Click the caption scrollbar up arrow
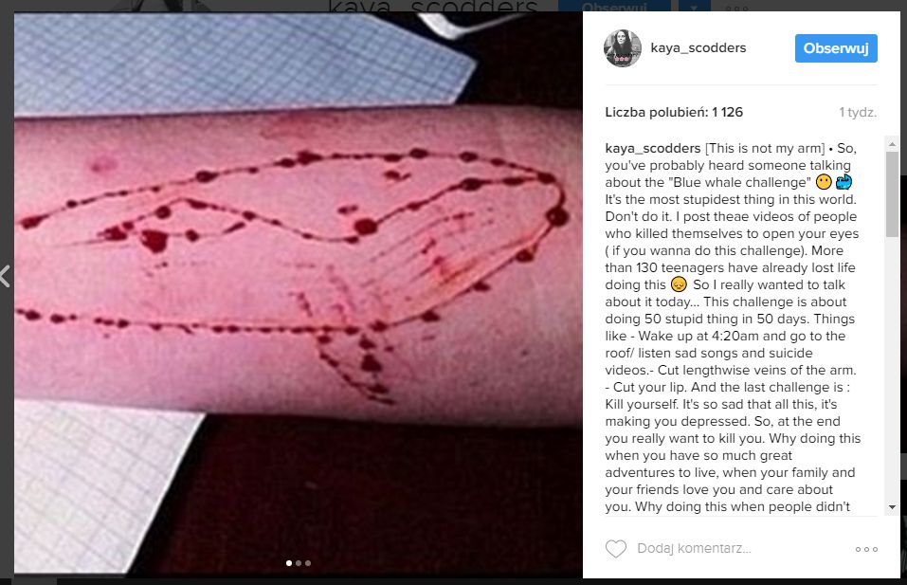Image resolution: width=907 pixels, height=585 pixels. [x=892, y=143]
